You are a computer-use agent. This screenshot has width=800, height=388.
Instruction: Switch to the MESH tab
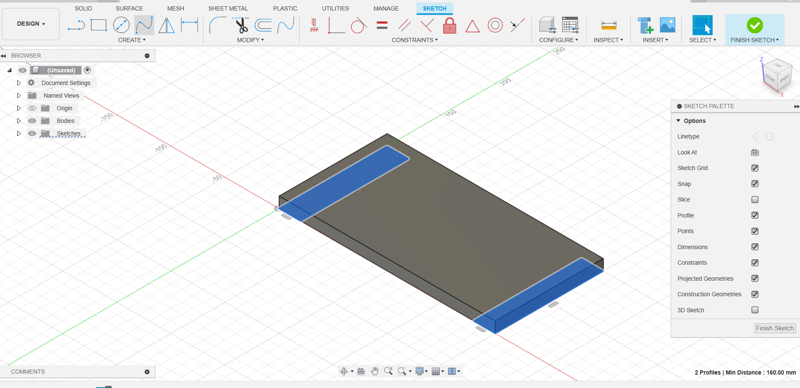176,8
